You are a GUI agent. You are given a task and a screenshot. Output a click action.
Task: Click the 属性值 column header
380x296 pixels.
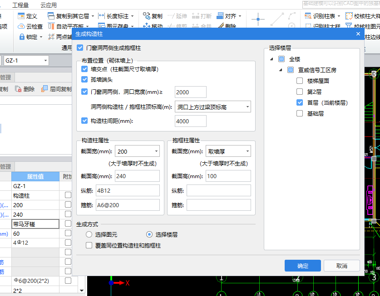[35, 176]
